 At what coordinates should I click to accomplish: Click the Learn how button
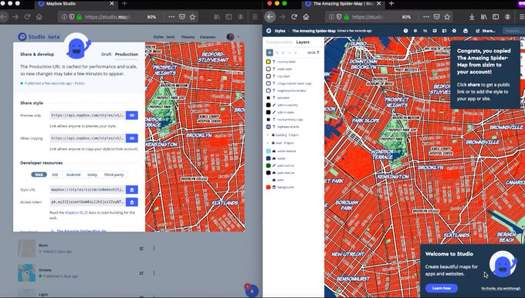coord(442,288)
